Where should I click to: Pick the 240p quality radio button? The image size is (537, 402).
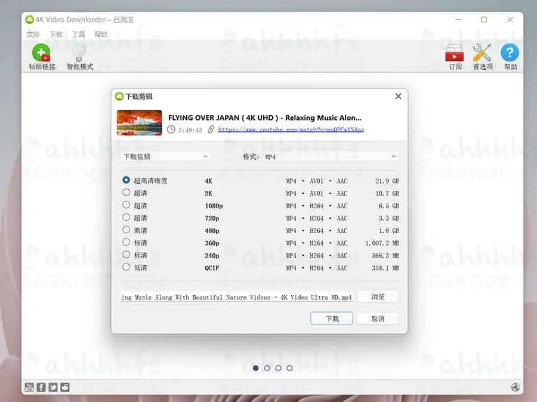click(126, 255)
